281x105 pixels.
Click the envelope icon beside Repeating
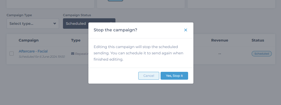[x=73, y=54]
